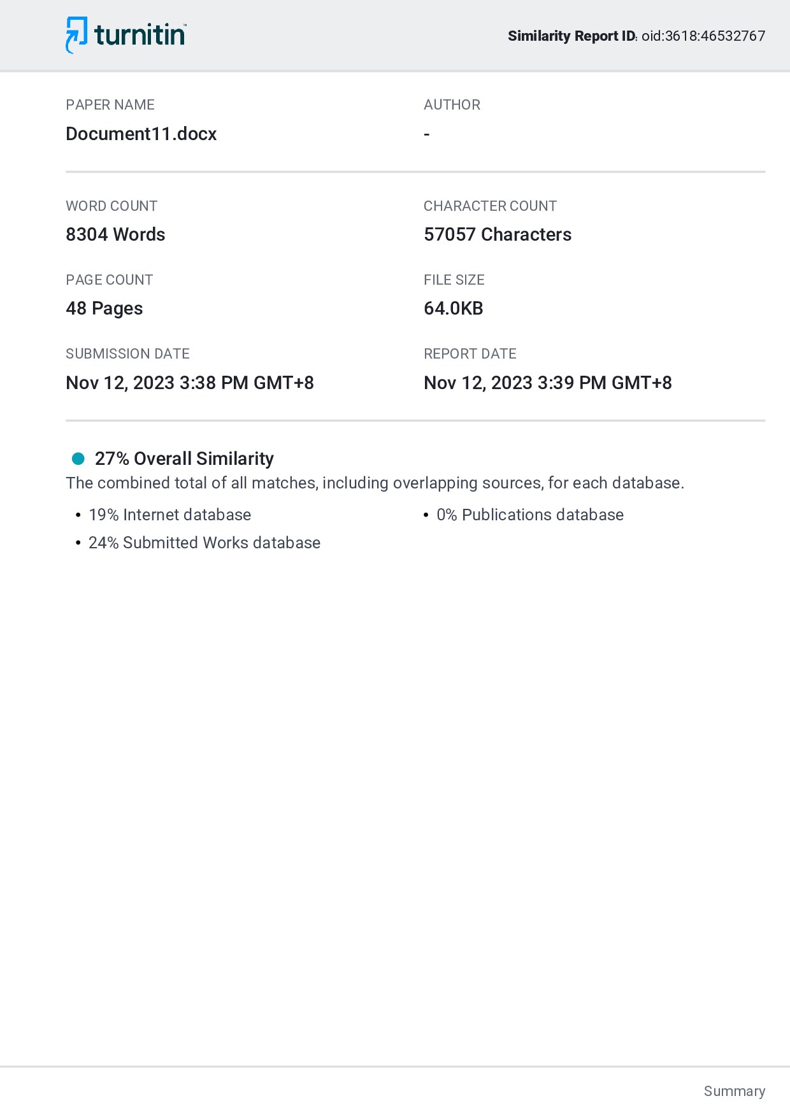Select the 57057 Characters value
Viewport: 790px width, 1117px height.
pos(498,234)
